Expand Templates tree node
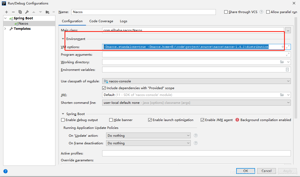This screenshot has width=300, height=177. coord(5,28)
